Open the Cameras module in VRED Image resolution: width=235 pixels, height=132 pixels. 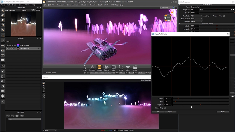click(106, 68)
